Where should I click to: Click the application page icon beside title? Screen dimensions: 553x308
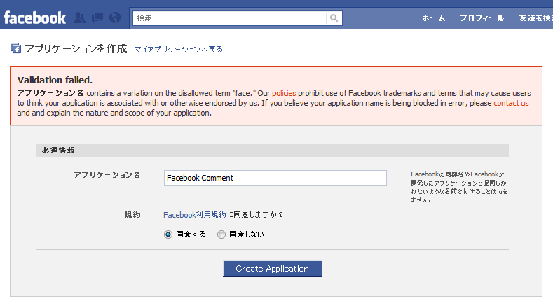point(15,48)
